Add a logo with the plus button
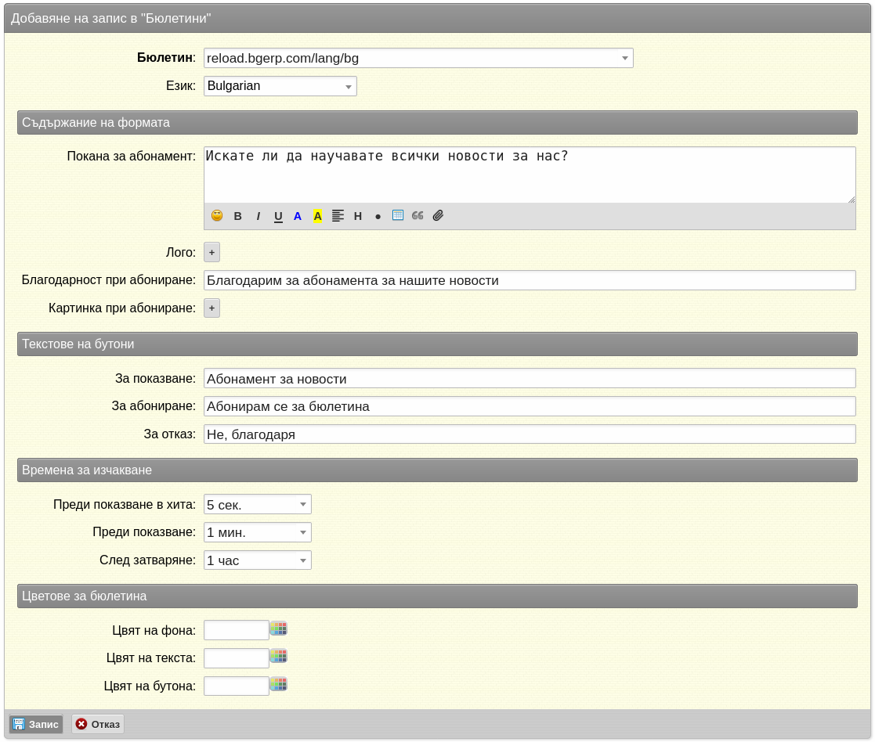Image resolution: width=875 pixels, height=742 pixels. point(212,253)
